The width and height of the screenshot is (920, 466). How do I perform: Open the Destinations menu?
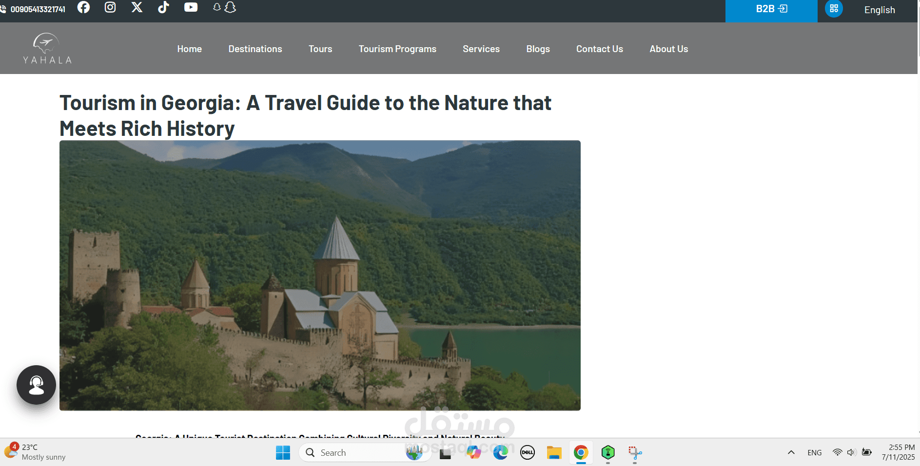tap(255, 49)
